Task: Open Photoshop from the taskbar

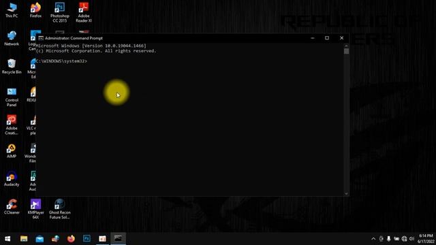Action: tap(87, 239)
